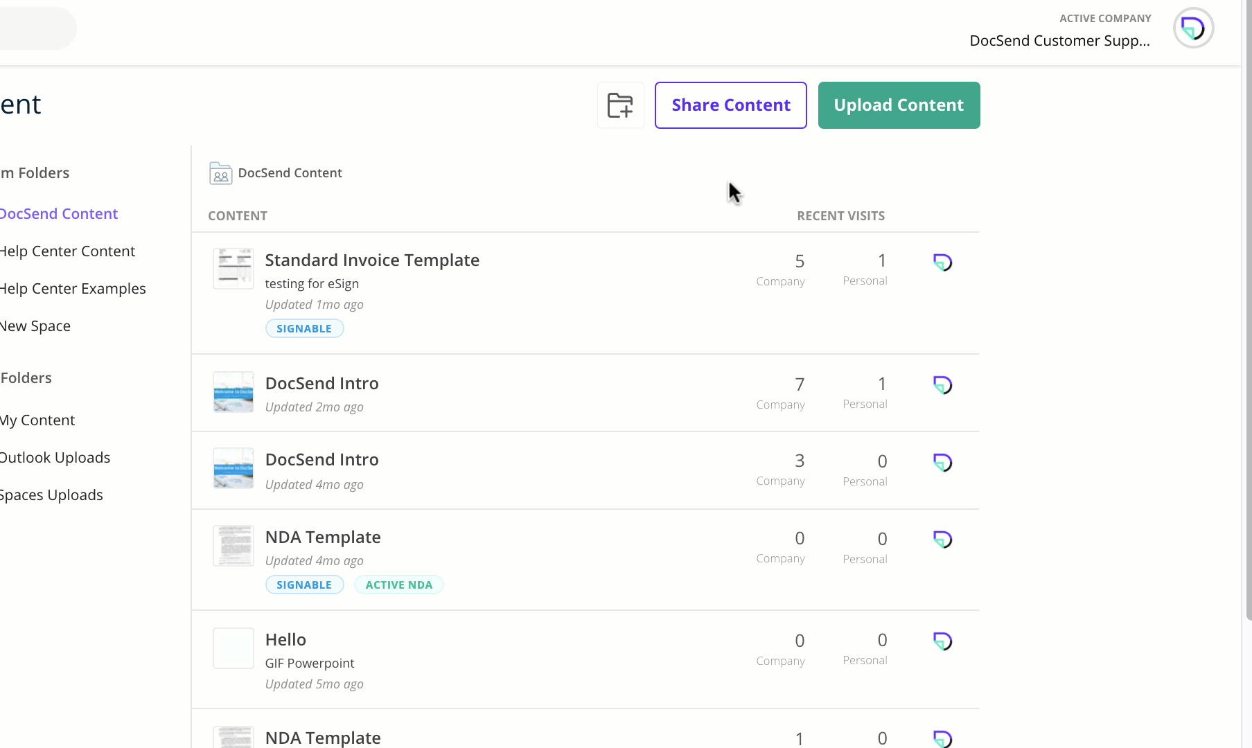The height and width of the screenshot is (748, 1252).
Task: Open DocSend Intro updated 2mo ago
Action: tap(322, 384)
